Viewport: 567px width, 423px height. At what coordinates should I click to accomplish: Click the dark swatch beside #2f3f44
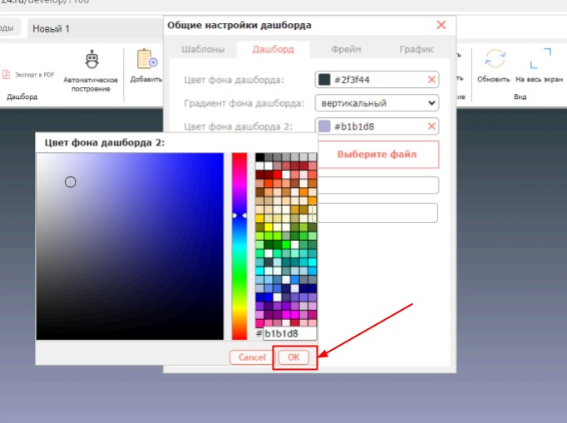pyautogui.click(x=324, y=80)
